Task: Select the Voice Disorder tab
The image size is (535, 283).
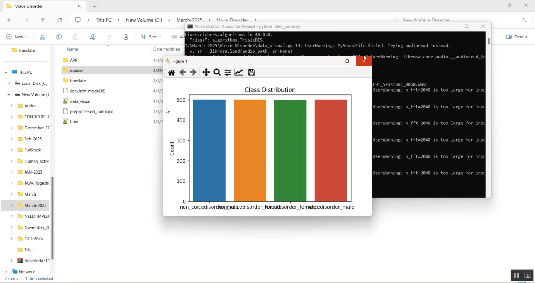Action: point(39,6)
